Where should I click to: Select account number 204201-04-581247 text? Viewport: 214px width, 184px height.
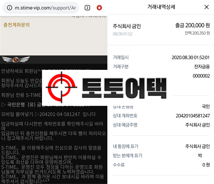coord(60,114)
